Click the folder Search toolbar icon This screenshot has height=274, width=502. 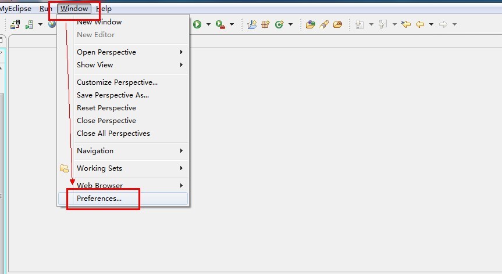click(x=337, y=24)
